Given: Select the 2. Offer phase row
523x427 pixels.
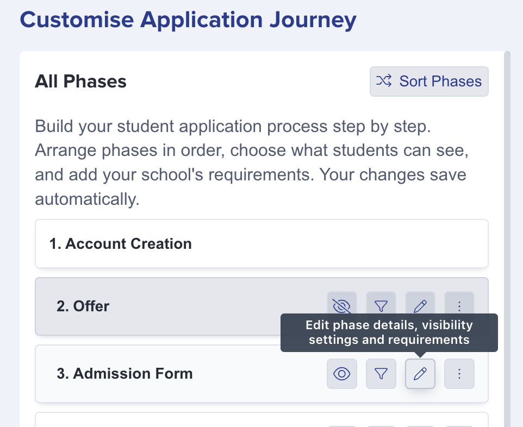Looking at the screenshot, I should pyautogui.click(x=262, y=306).
